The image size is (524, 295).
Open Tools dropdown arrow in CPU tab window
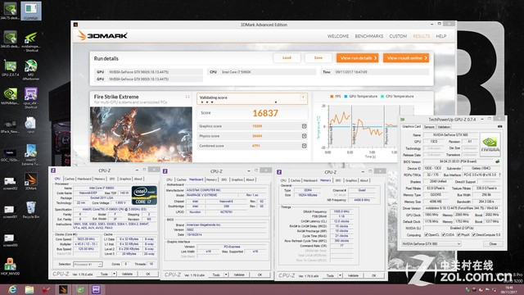114,274
